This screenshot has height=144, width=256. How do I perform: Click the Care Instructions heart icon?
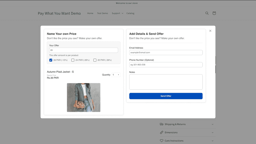pyautogui.click(x=161, y=141)
